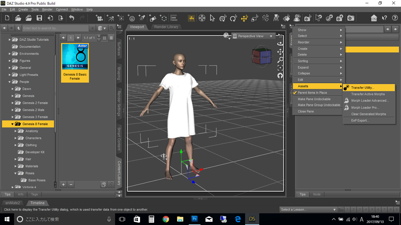The width and height of the screenshot is (401, 225).
Task: Click Create New Null icon
Action: (163, 18)
